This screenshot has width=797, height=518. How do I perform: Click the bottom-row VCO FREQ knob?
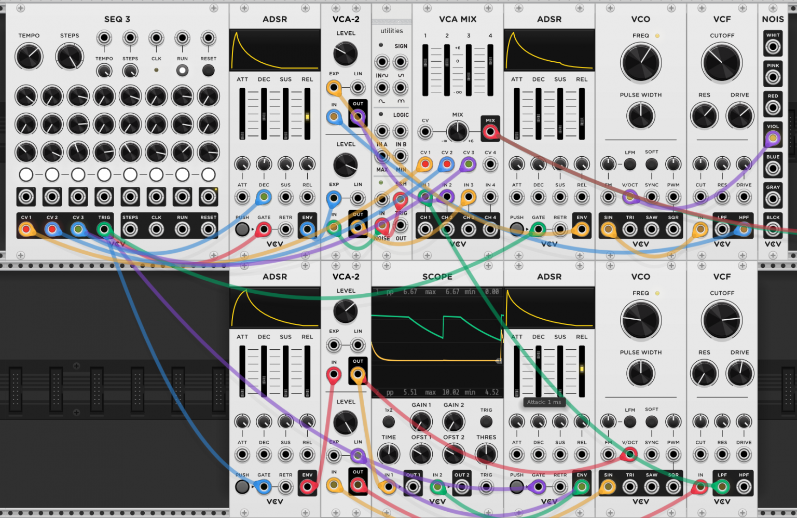point(641,320)
